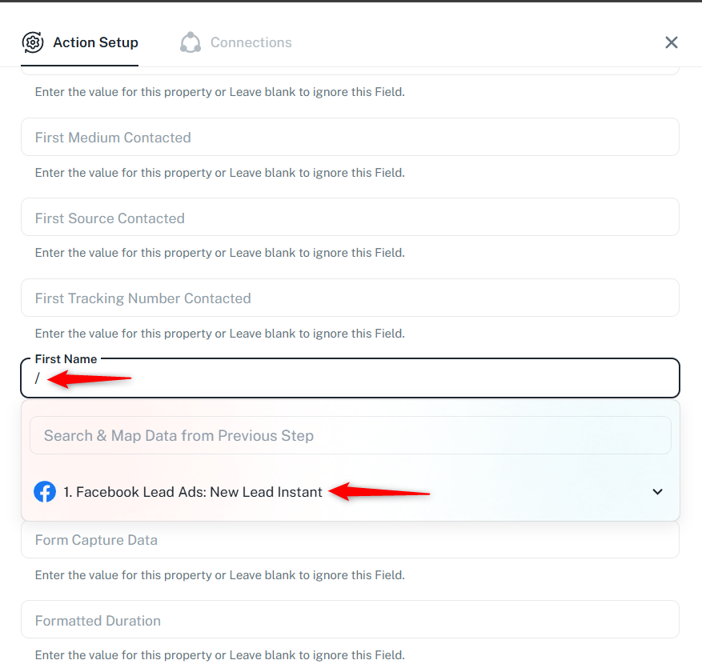
Task: Expand the Facebook Lead Ads chevron
Action: [657, 492]
